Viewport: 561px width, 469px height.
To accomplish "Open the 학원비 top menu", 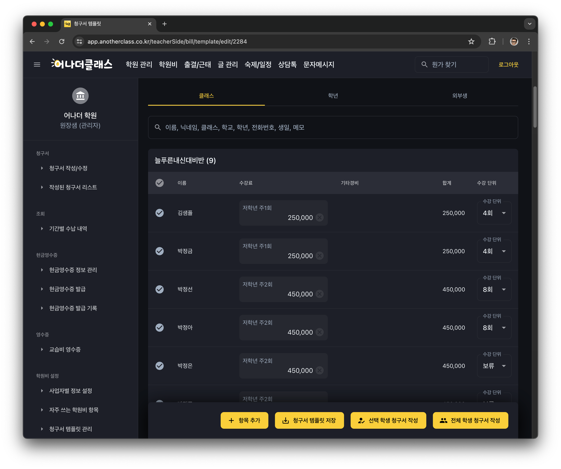I will [x=168, y=64].
